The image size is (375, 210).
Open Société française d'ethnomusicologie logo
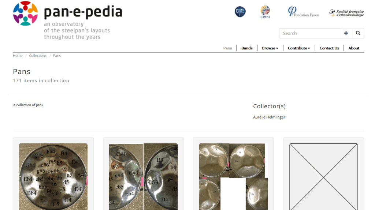tap(346, 13)
